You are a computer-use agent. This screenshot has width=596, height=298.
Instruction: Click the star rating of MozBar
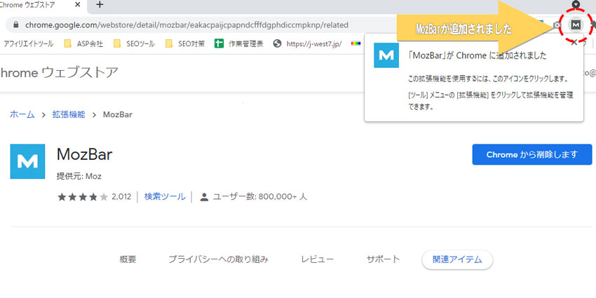click(x=83, y=197)
